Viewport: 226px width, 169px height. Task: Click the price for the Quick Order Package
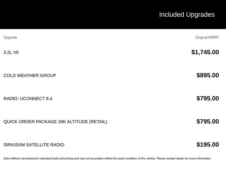pos(207,122)
